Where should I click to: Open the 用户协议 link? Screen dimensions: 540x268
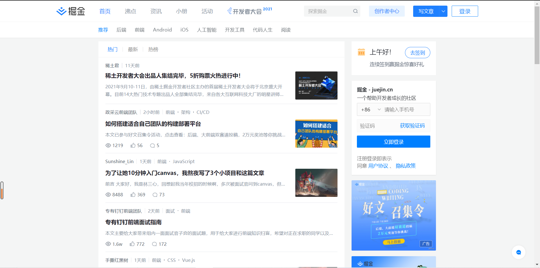378,166
